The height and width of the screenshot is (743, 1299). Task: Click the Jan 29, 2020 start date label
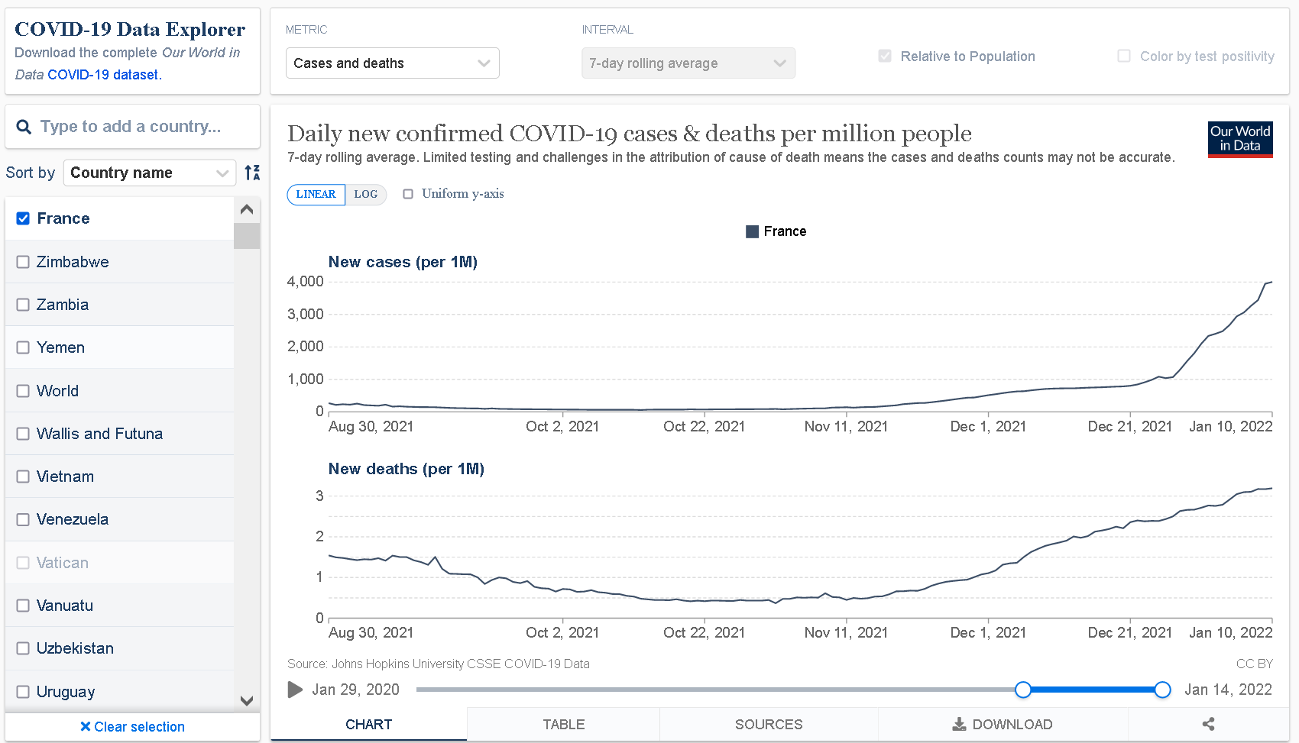[355, 690]
